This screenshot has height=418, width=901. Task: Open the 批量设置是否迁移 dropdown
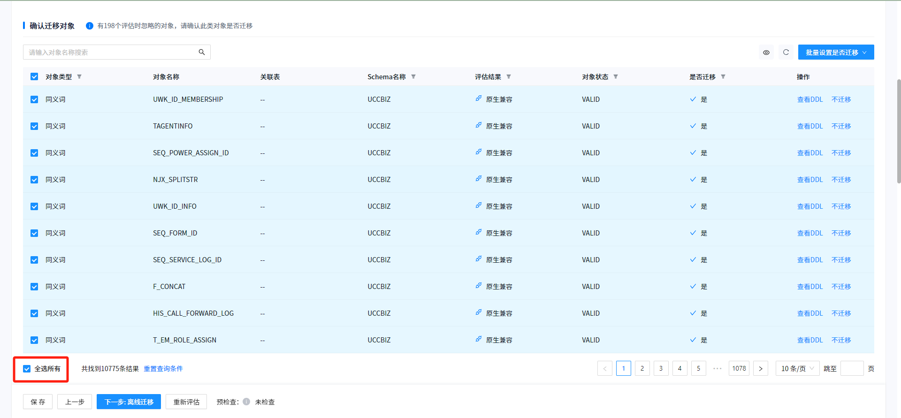tap(836, 52)
